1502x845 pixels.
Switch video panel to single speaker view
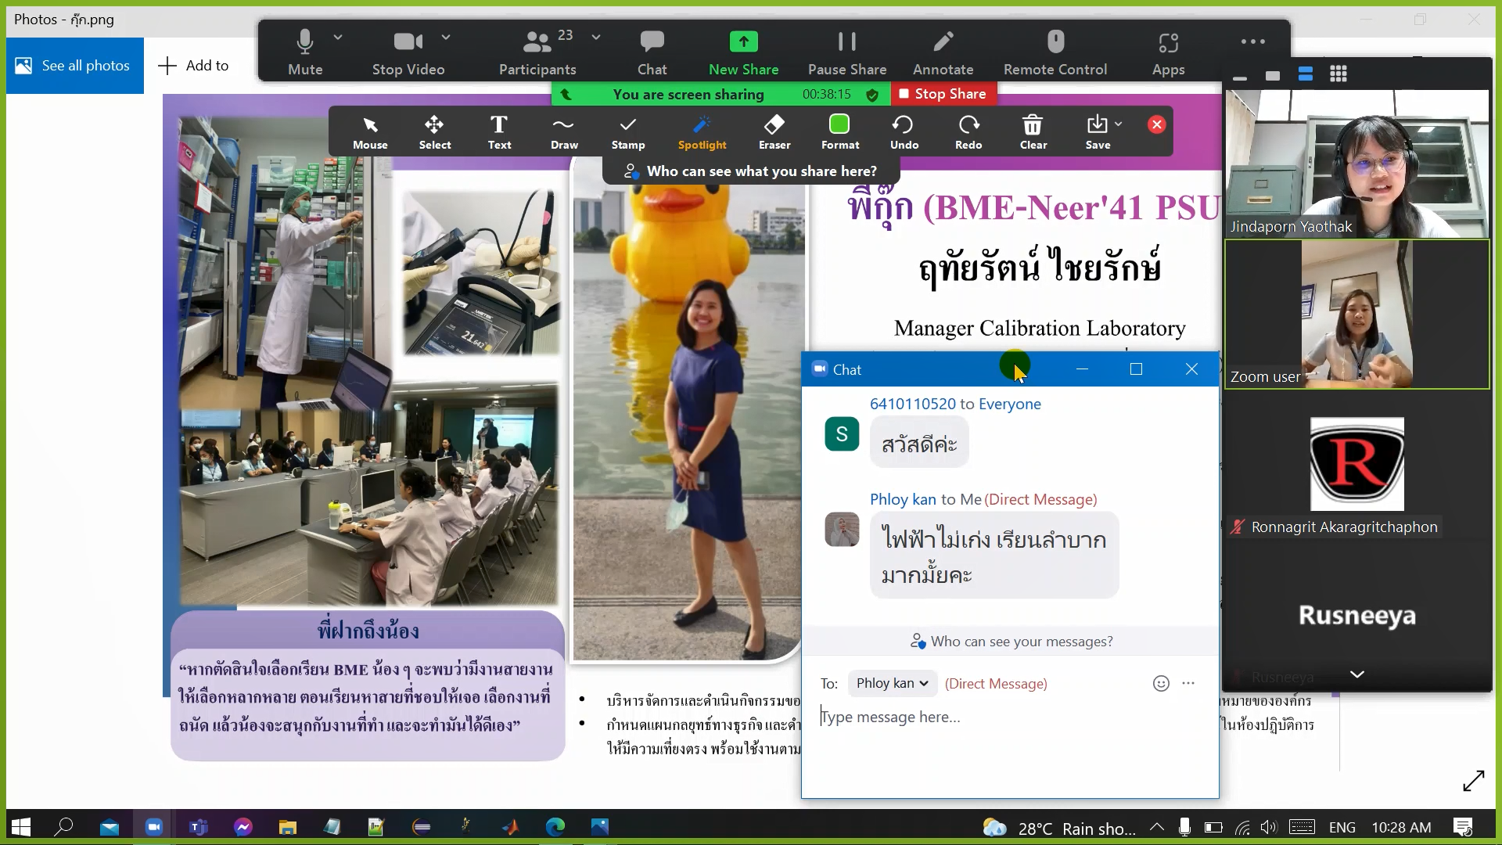pos(1273,75)
